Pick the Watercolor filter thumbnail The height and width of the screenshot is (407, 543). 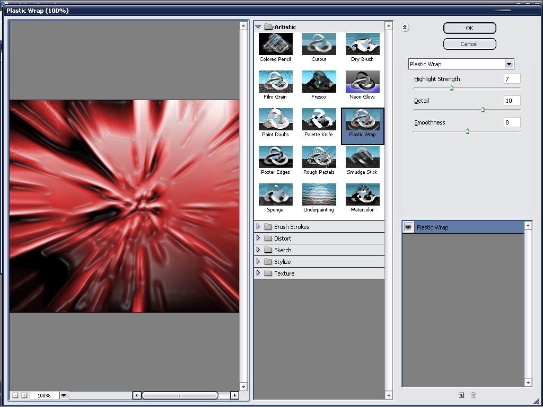pyautogui.click(x=362, y=194)
